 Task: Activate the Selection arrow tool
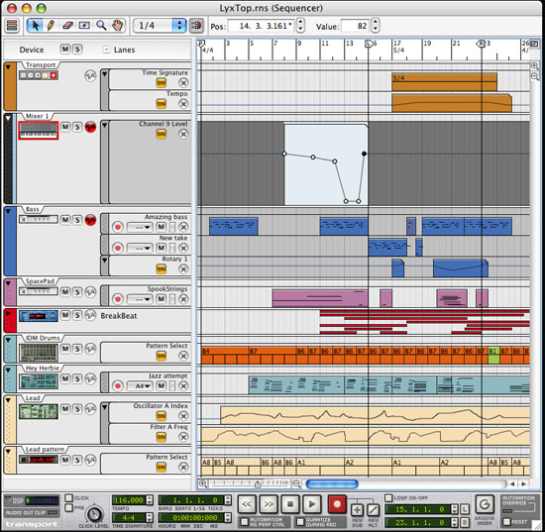[35, 26]
